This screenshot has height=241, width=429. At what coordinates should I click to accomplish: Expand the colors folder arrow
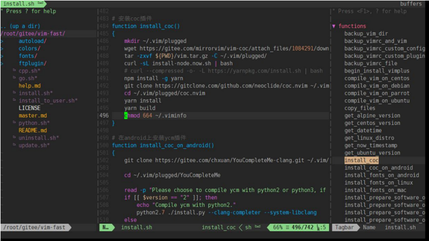click(2, 49)
